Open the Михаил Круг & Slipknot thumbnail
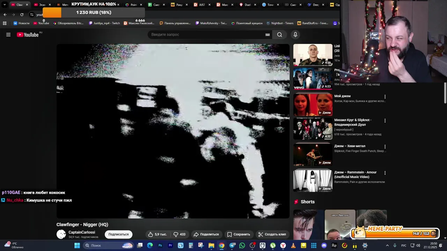The width and height of the screenshot is (447, 251). coord(313,129)
